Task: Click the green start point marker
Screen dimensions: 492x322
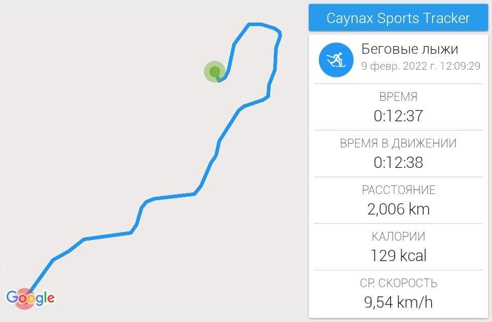Action: pyautogui.click(x=214, y=71)
